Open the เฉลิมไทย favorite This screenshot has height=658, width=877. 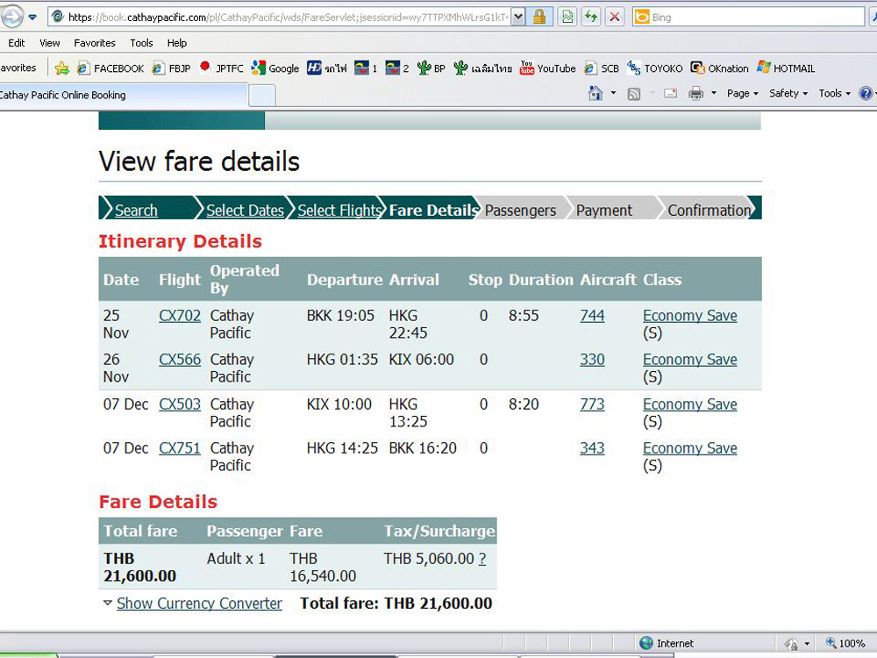tap(482, 68)
